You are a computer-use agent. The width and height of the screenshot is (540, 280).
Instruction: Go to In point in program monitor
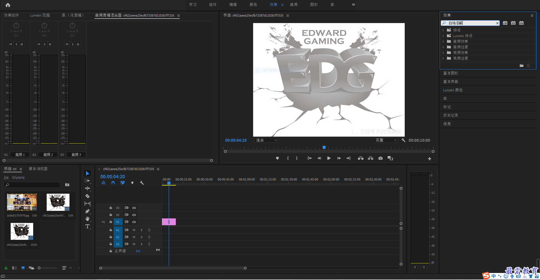(x=309, y=158)
